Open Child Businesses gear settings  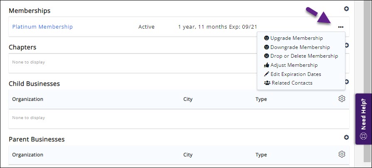(x=342, y=99)
